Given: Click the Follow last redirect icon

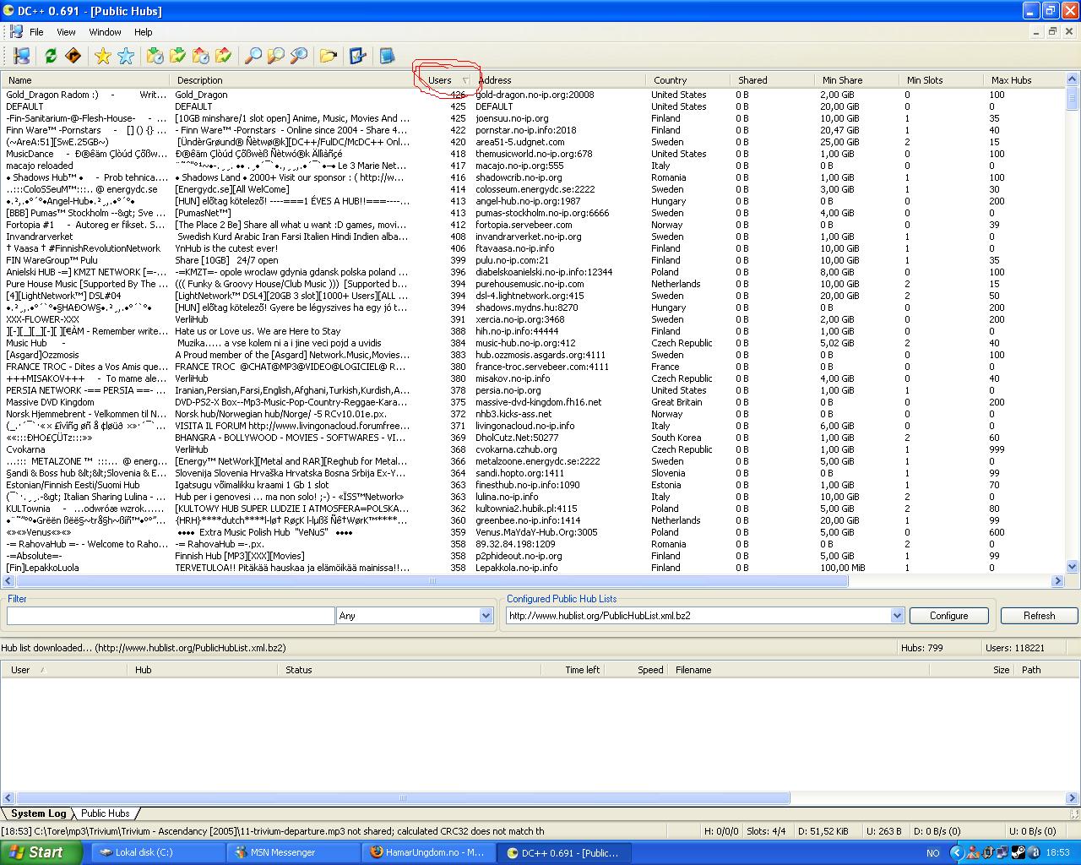Looking at the screenshot, I should [73, 56].
